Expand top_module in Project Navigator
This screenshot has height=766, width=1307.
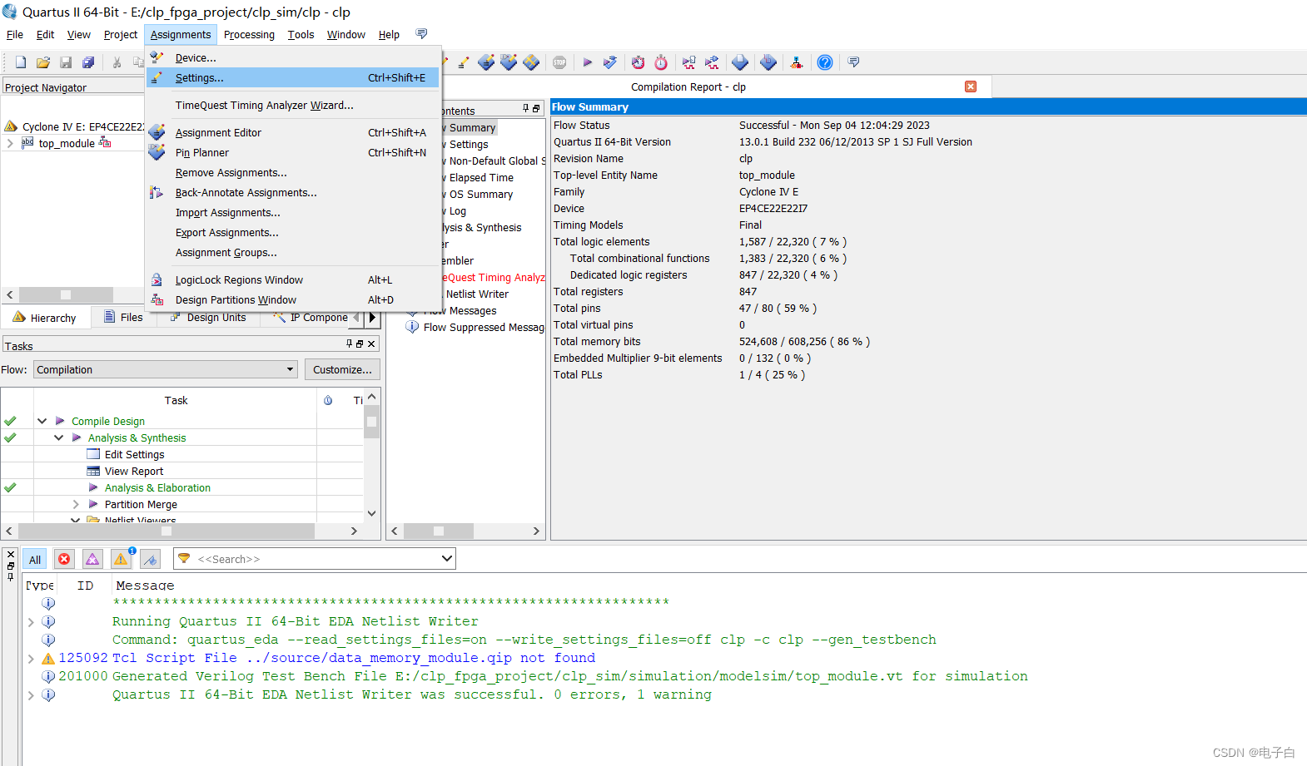[x=10, y=143]
